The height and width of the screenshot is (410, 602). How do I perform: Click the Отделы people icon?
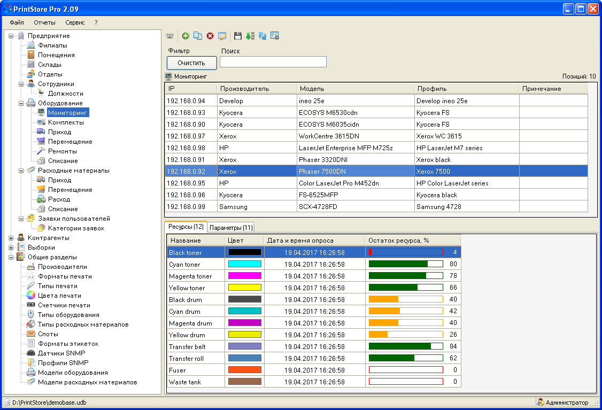[31, 74]
